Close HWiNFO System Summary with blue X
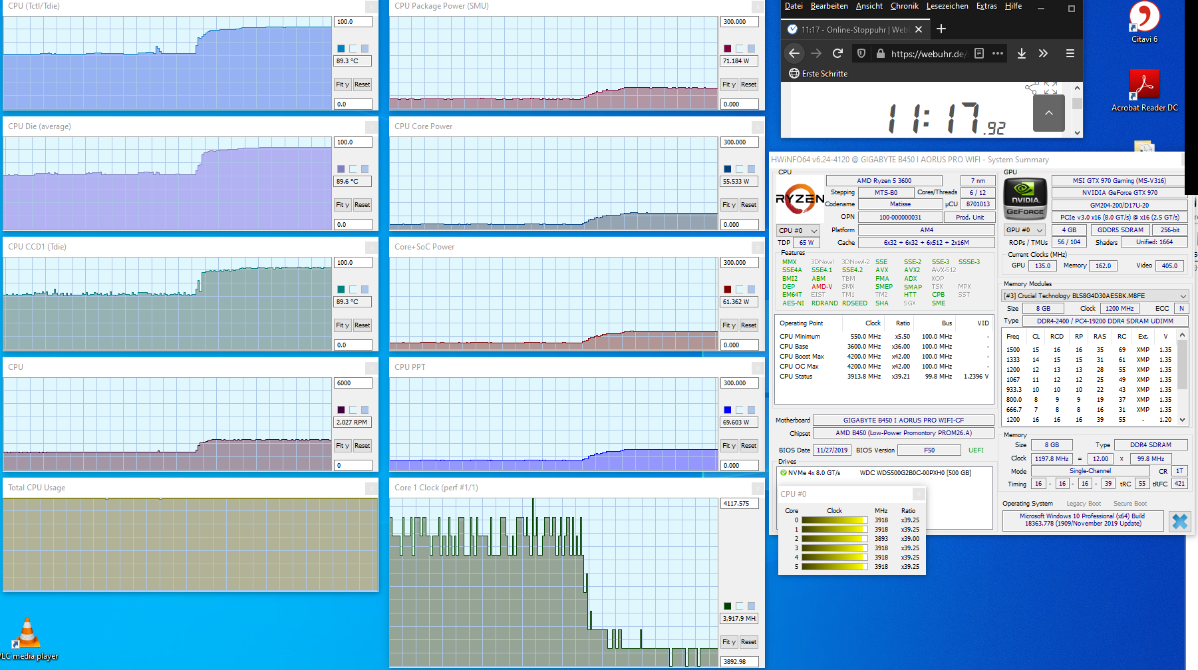 coord(1179,521)
